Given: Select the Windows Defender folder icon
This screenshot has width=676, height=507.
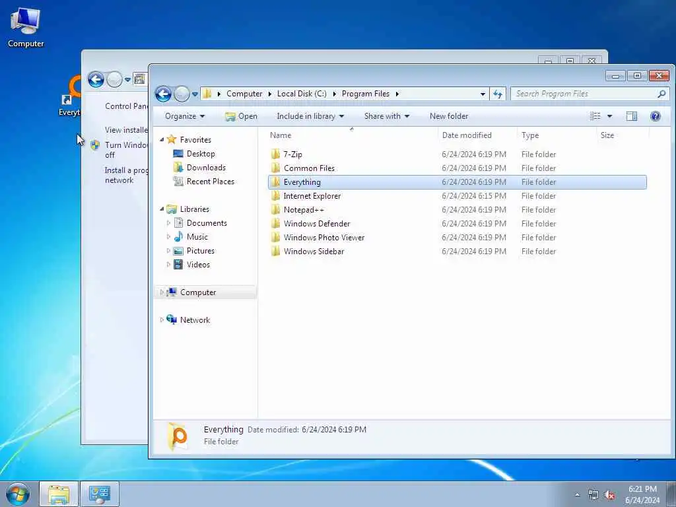Looking at the screenshot, I should 275,223.
